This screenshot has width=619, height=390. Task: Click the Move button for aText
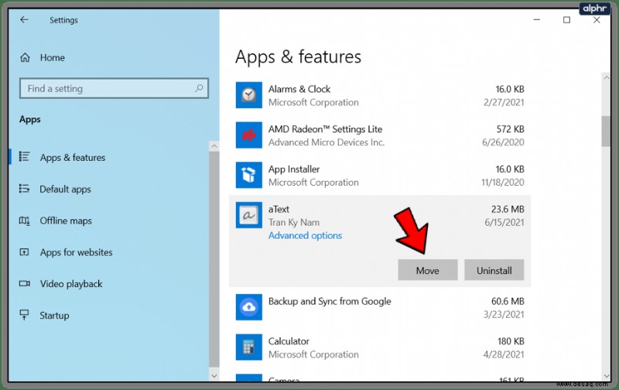(428, 270)
